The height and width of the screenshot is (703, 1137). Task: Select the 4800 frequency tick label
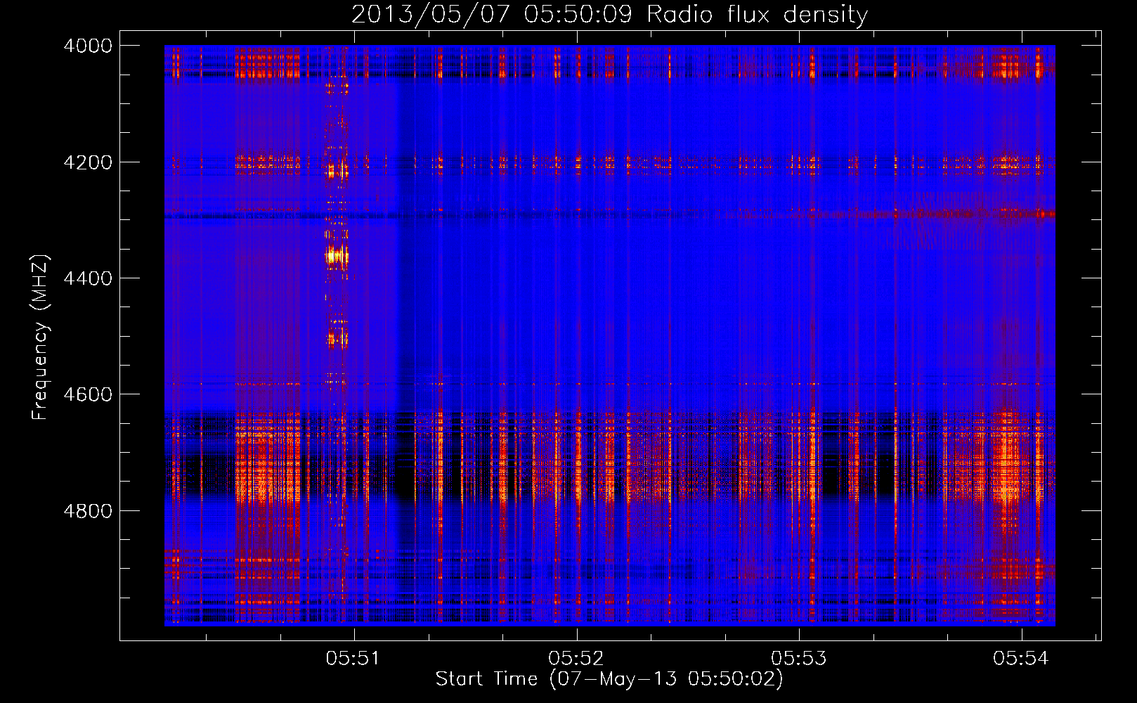click(88, 510)
